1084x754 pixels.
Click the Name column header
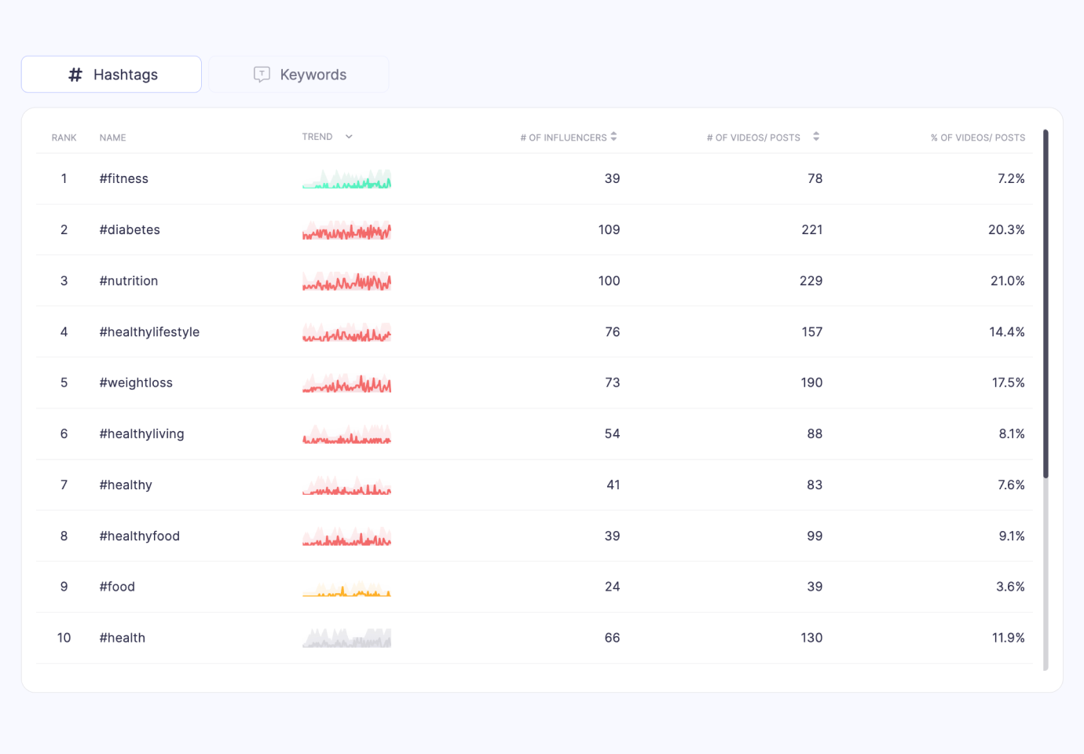pos(112,137)
